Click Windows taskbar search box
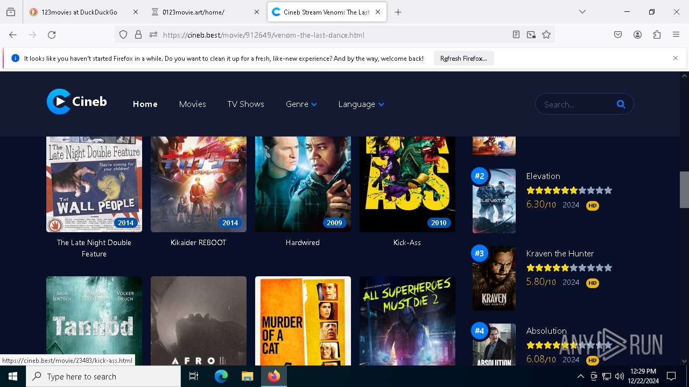 point(103,376)
